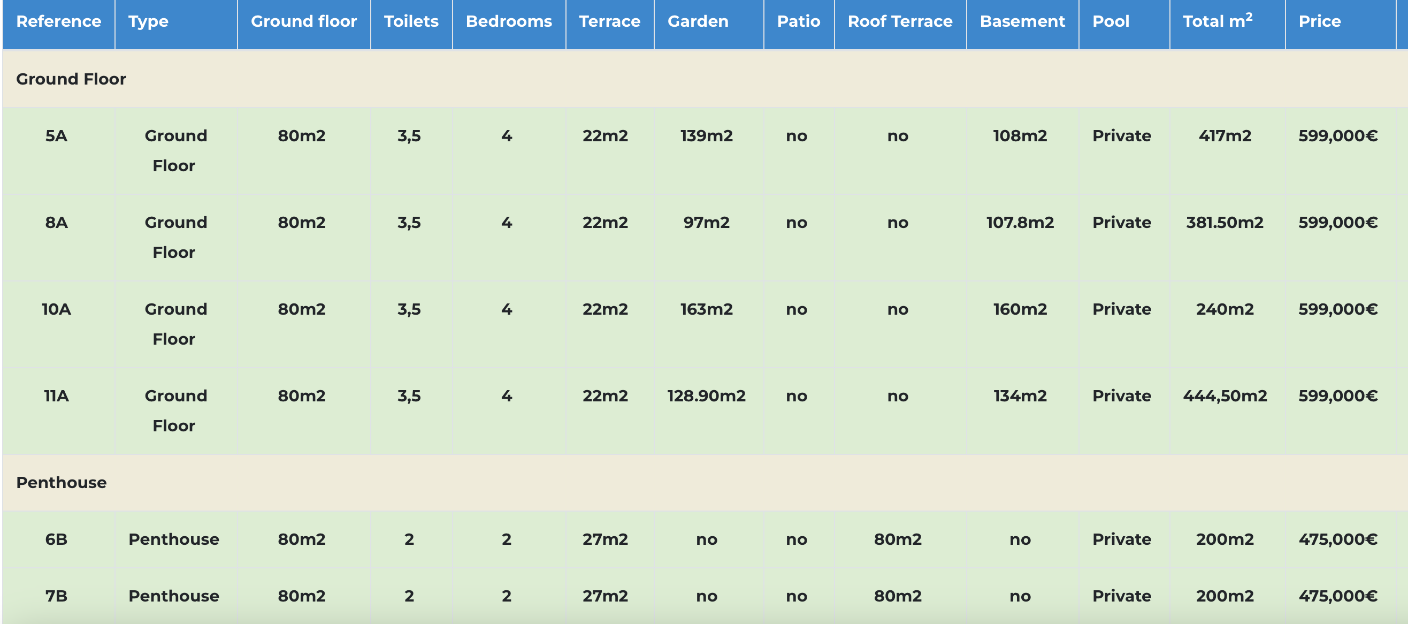Click Ground Floor type in row 10A
The image size is (1408, 624).
pyautogui.click(x=175, y=324)
